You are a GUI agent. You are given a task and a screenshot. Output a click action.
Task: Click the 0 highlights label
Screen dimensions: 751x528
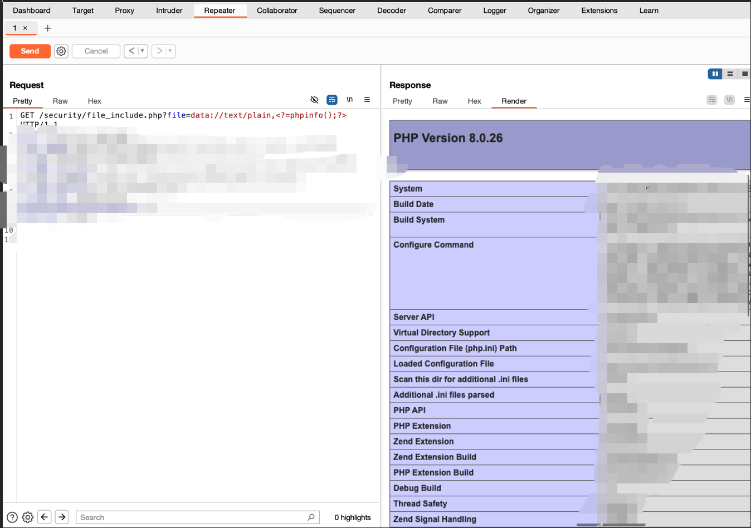pyautogui.click(x=353, y=517)
